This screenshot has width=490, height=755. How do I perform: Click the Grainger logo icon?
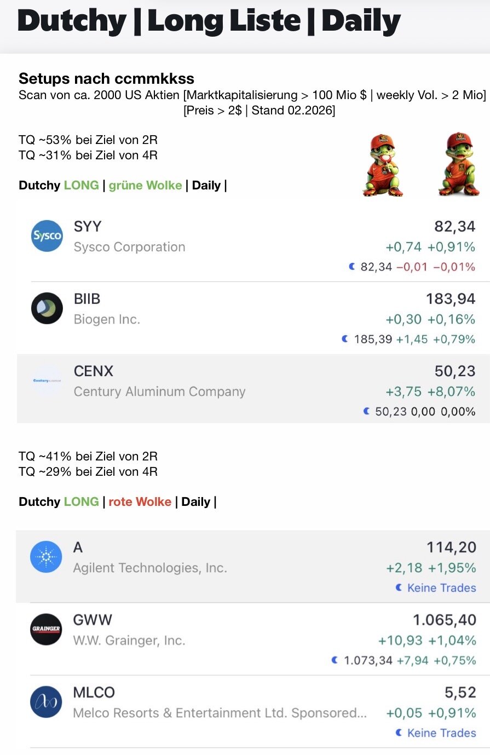(x=46, y=629)
